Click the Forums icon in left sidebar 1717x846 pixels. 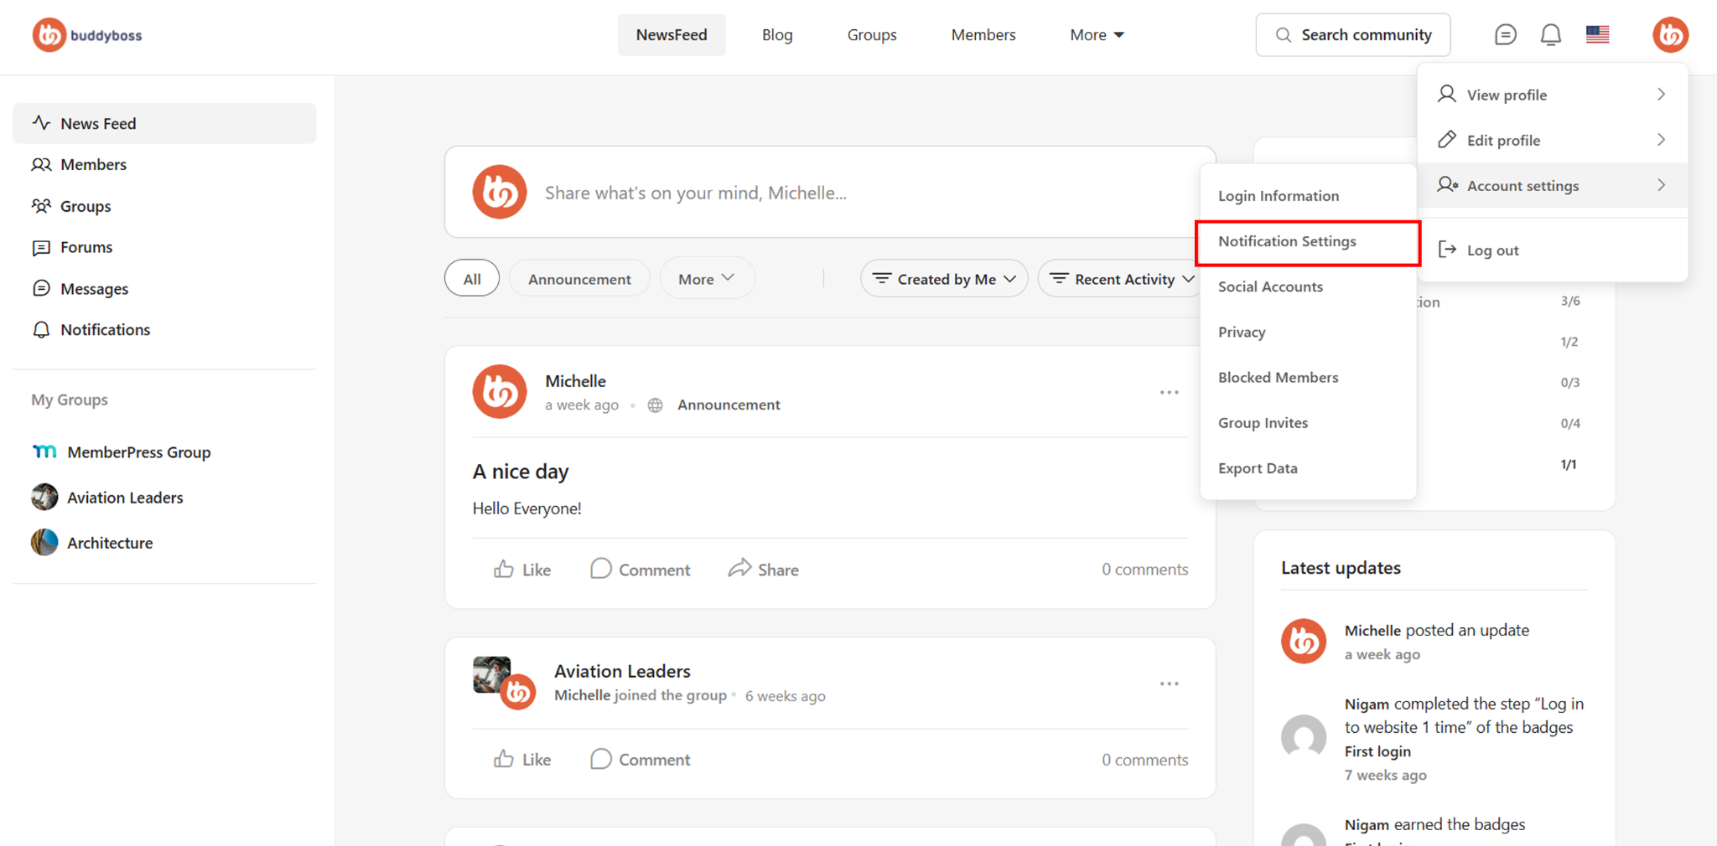pyautogui.click(x=41, y=247)
